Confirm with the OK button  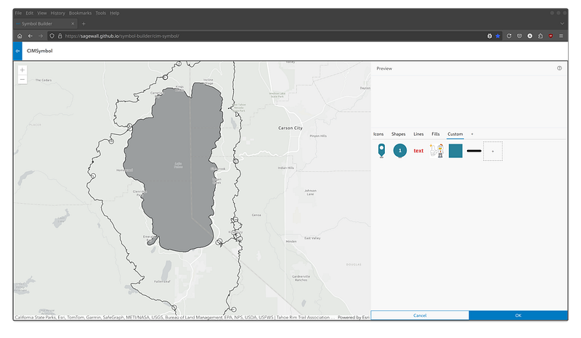518,316
